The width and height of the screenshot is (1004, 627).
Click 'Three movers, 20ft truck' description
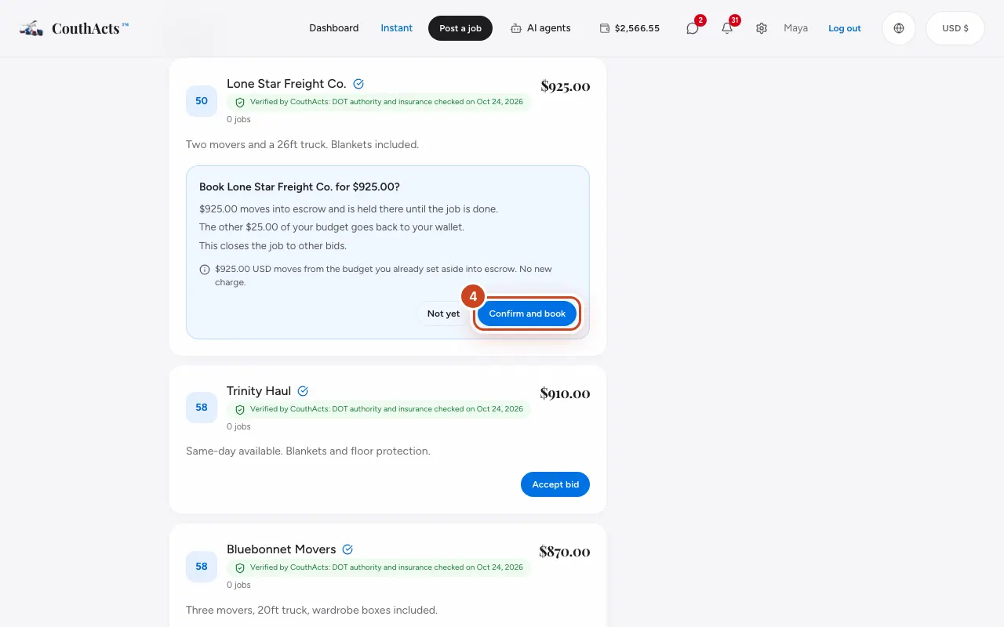point(311,610)
